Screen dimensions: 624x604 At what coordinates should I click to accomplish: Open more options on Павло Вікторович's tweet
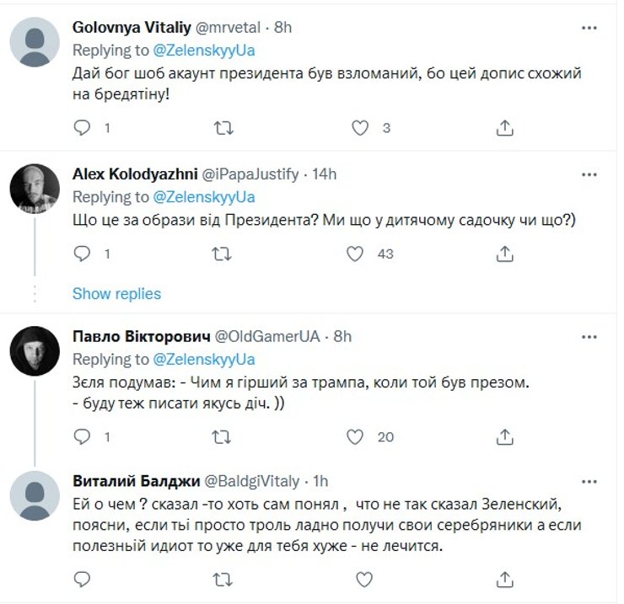(589, 336)
